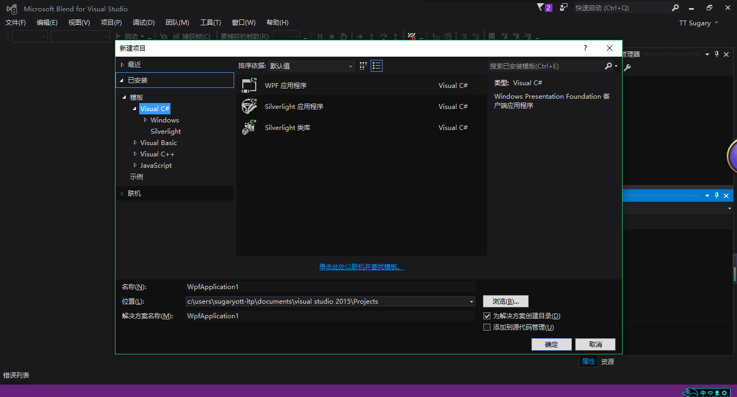737x397 pixels.
Task: Expand the Visual C++ tree node
Action: [x=135, y=154]
